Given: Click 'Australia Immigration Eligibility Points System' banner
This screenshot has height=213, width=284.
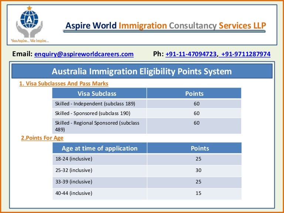Looking at the screenshot, I should click(142, 71).
